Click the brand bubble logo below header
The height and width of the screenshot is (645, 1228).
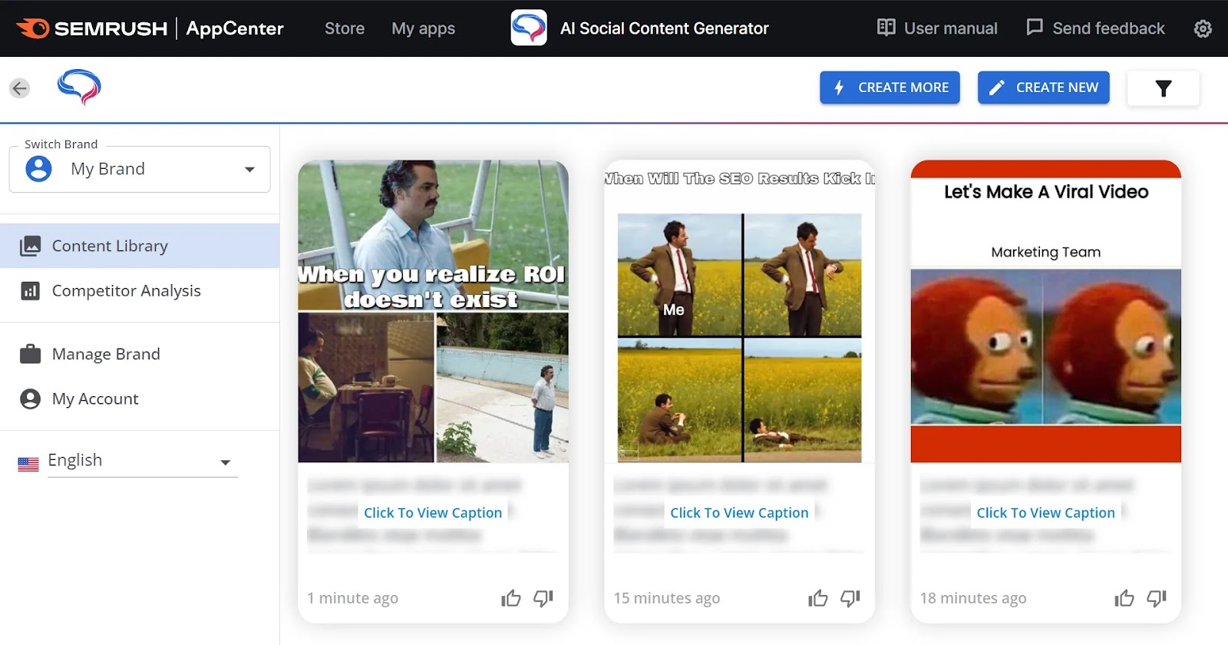click(x=79, y=87)
